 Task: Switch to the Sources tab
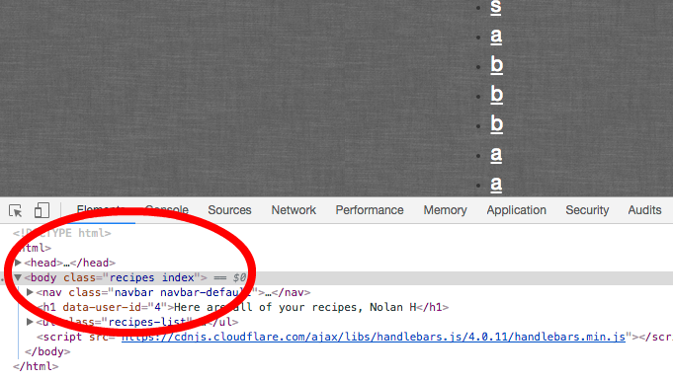(229, 210)
